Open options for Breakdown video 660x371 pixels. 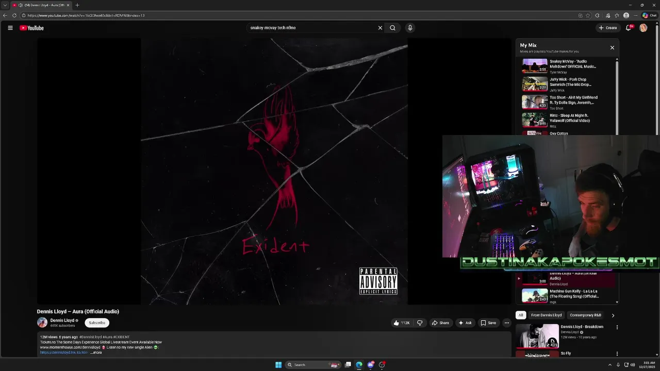pos(617,327)
